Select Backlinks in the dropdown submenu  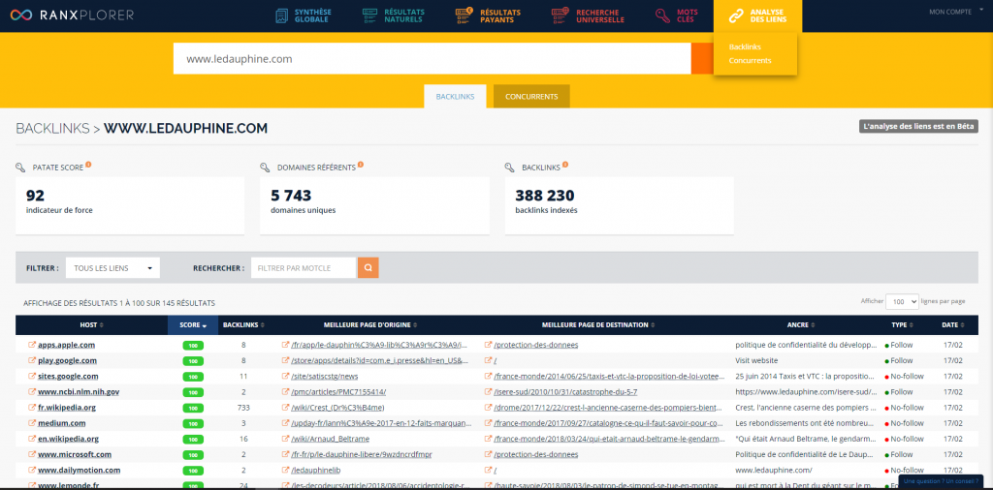(x=745, y=46)
